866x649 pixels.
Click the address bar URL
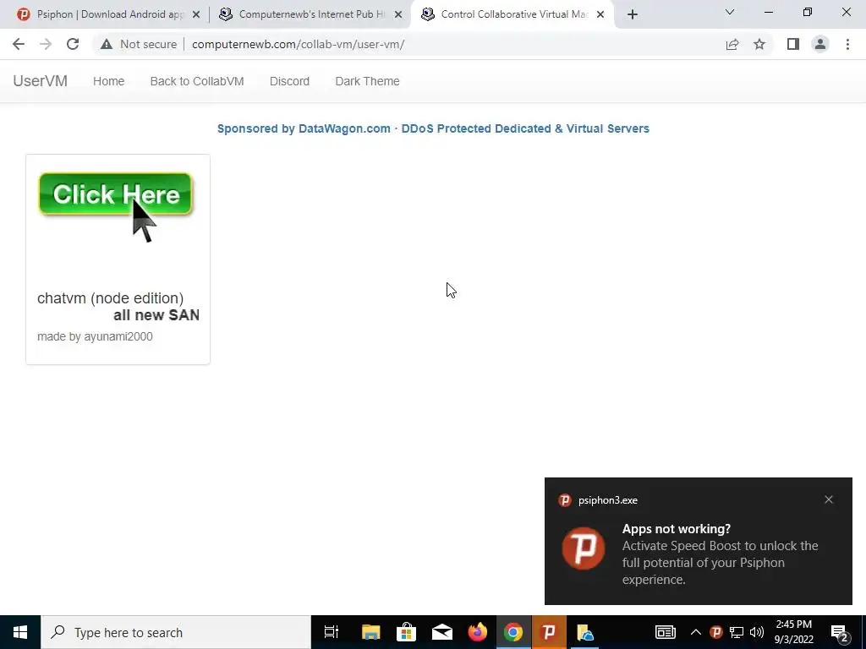299,44
